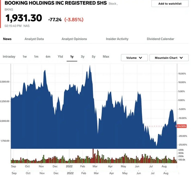Select the 6m chart period
The height and width of the screenshot is (178, 191).
48,57
